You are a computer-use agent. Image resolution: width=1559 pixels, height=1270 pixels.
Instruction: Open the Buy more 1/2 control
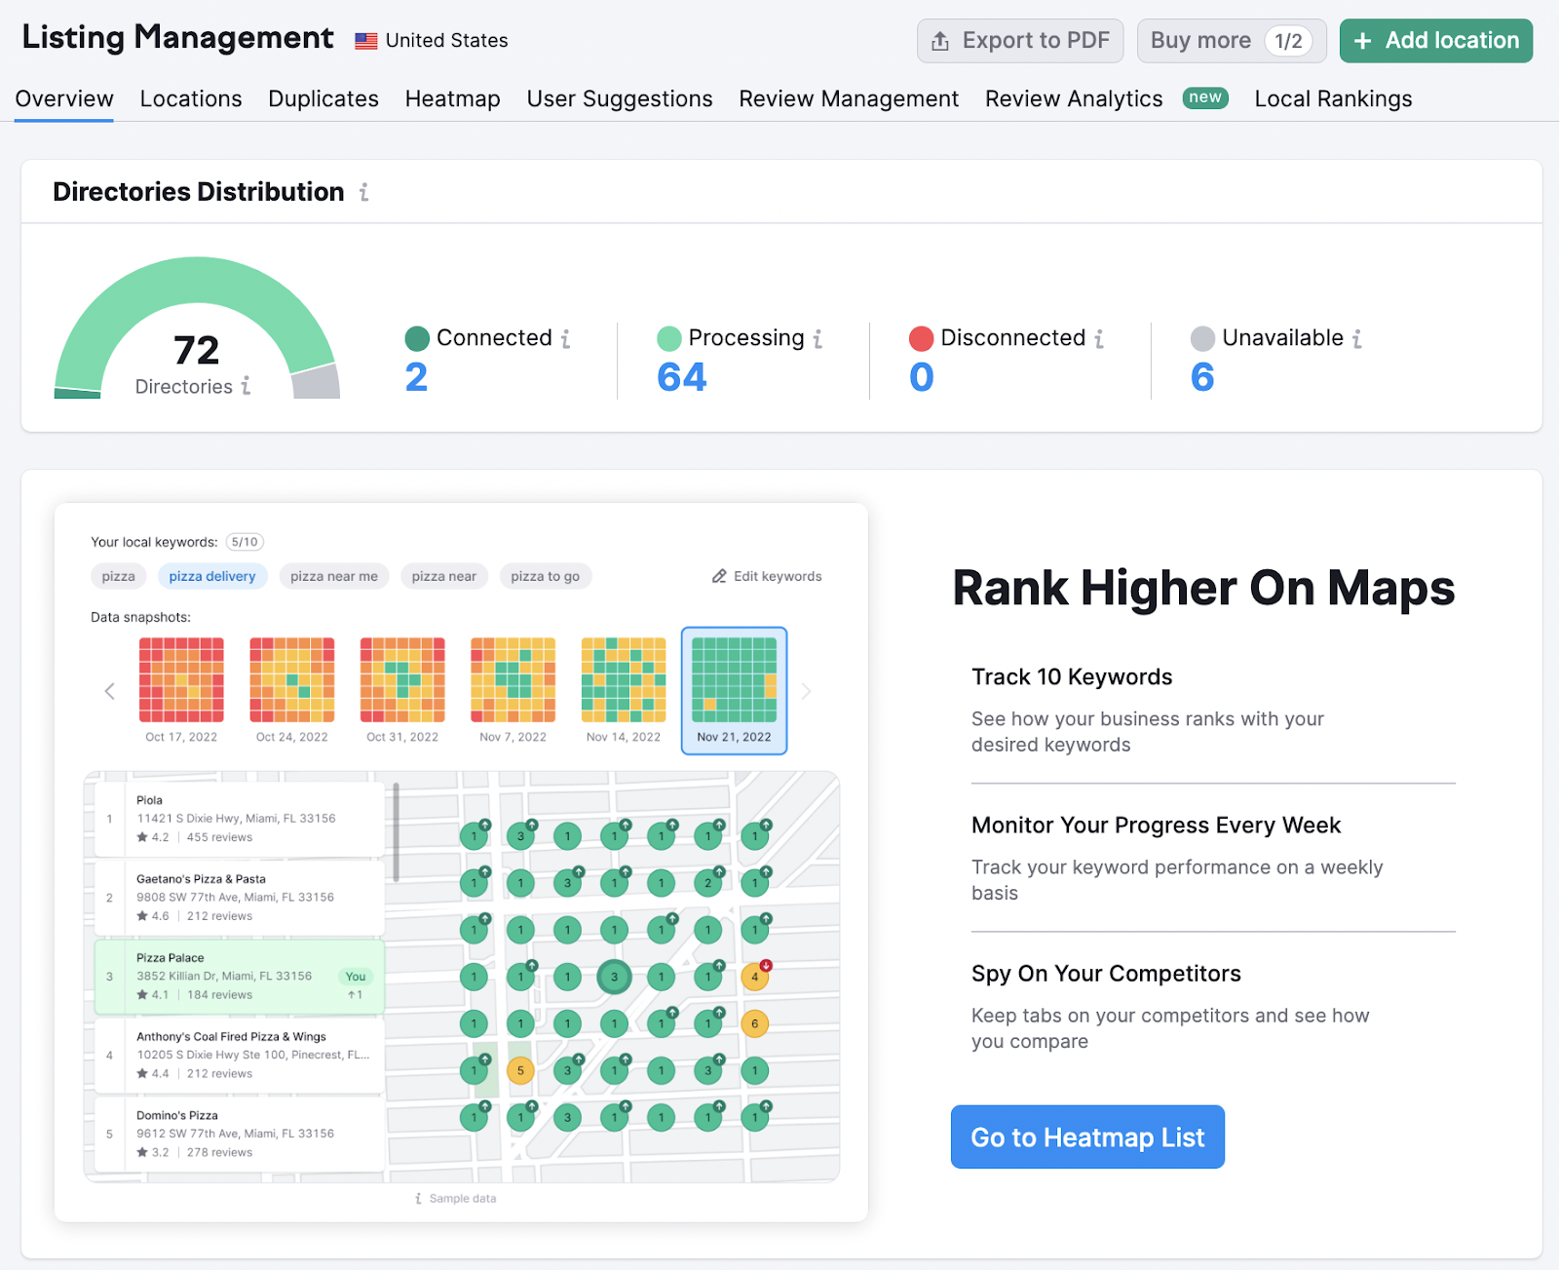click(x=1231, y=40)
